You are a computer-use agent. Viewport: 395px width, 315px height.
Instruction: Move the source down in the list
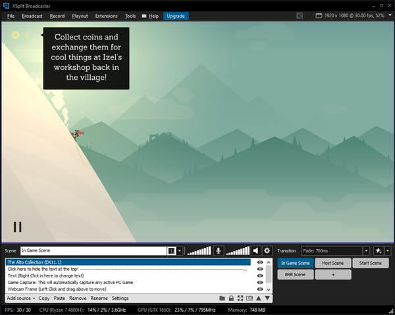pyautogui.click(x=267, y=299)
